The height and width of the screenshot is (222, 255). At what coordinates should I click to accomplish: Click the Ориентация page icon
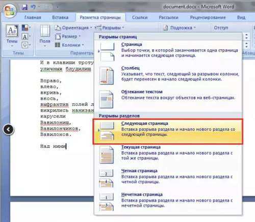[58, 27]
